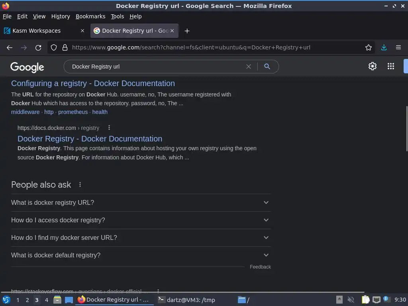
Task: Click the show desktop taskbar icon
Action: pos(69,300)
